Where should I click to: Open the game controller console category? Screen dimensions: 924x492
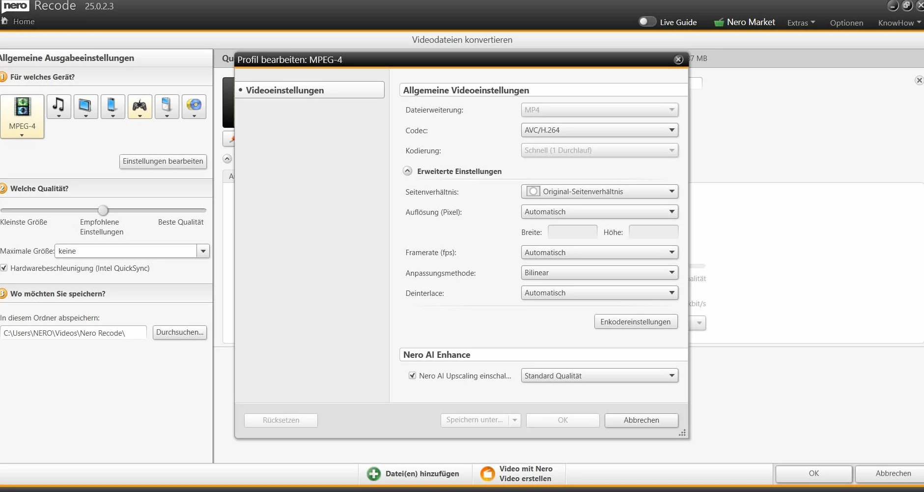(140, 107)
